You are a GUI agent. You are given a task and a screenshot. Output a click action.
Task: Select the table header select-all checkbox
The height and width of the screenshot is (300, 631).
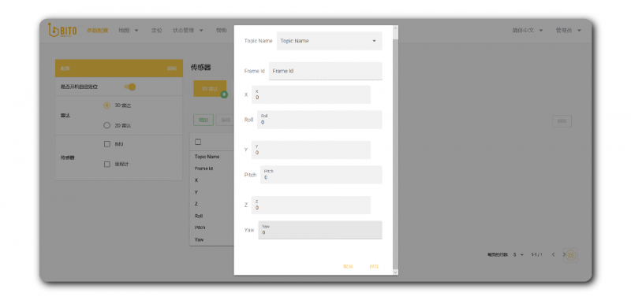[198, 142]
